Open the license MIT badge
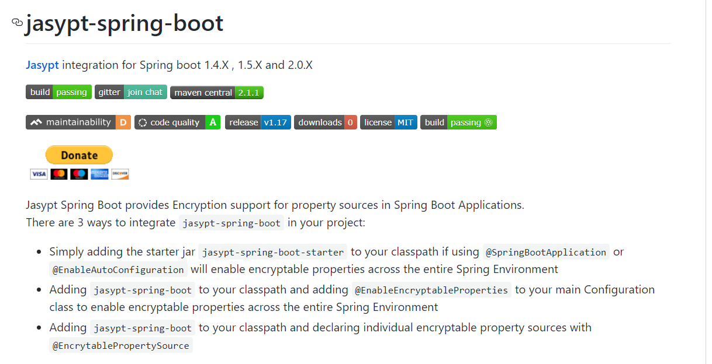The height and width of the screenshot is (364, 712). point(389,123)
